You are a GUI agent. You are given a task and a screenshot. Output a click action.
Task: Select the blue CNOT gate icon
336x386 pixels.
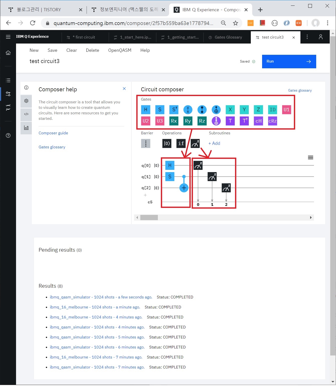pyautogui.click(x=216, y=110)
